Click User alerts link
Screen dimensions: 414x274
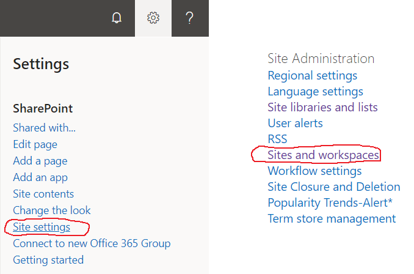(x=295, y=124)
